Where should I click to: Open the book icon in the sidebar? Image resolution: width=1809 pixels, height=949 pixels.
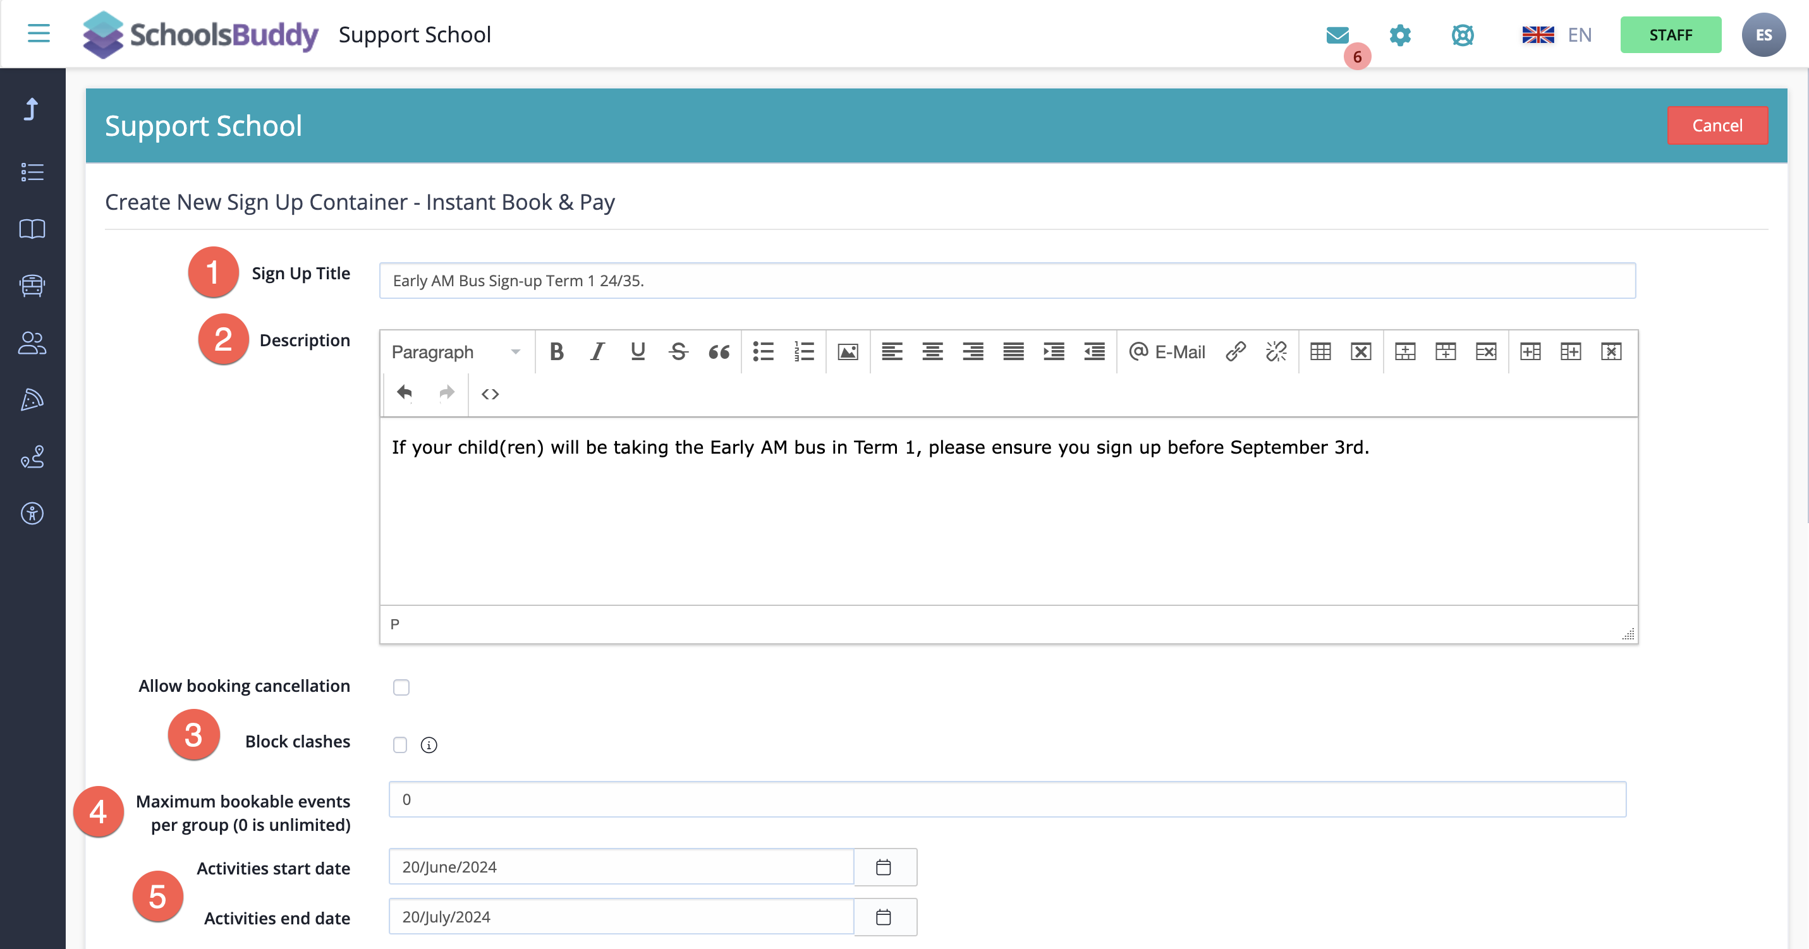(32, 229)
